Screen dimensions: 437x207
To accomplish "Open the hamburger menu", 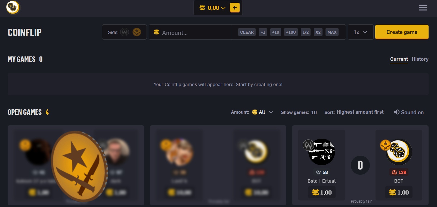I will tap(423, 8).
